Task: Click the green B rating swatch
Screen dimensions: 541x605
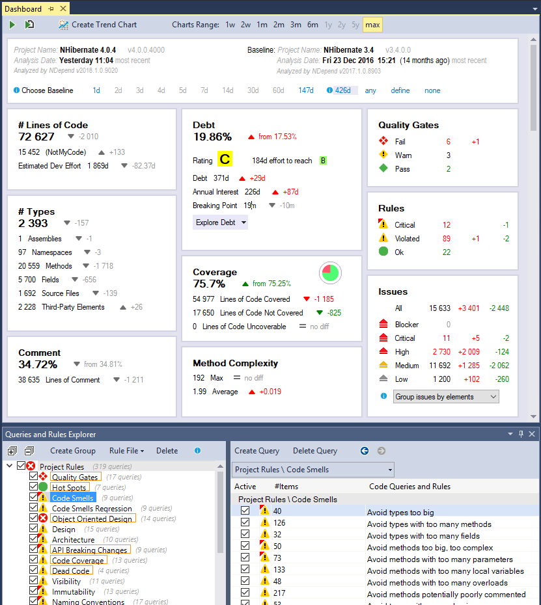Action: click(323, 161)
